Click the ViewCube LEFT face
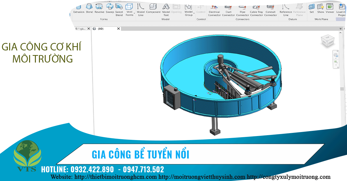 tap(324, 42)
